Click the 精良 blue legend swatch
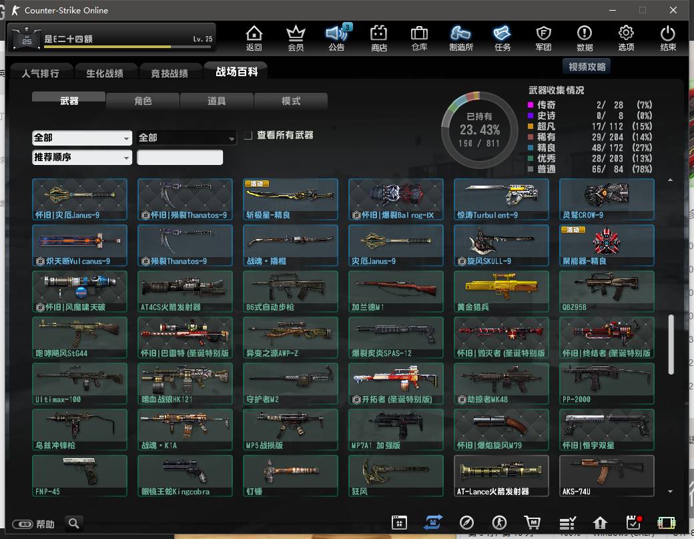 531,148
